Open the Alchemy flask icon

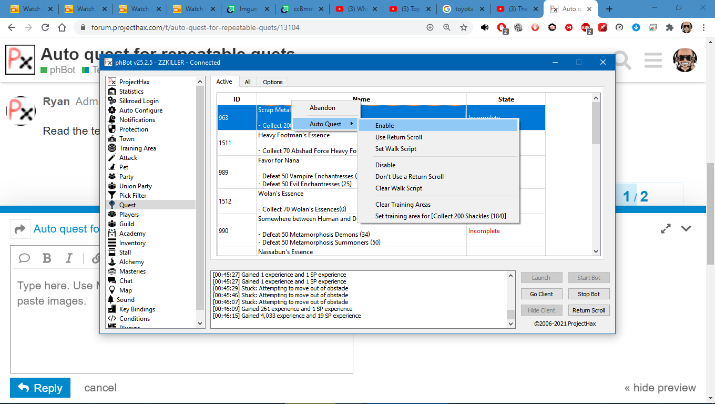tap(111, 262)
